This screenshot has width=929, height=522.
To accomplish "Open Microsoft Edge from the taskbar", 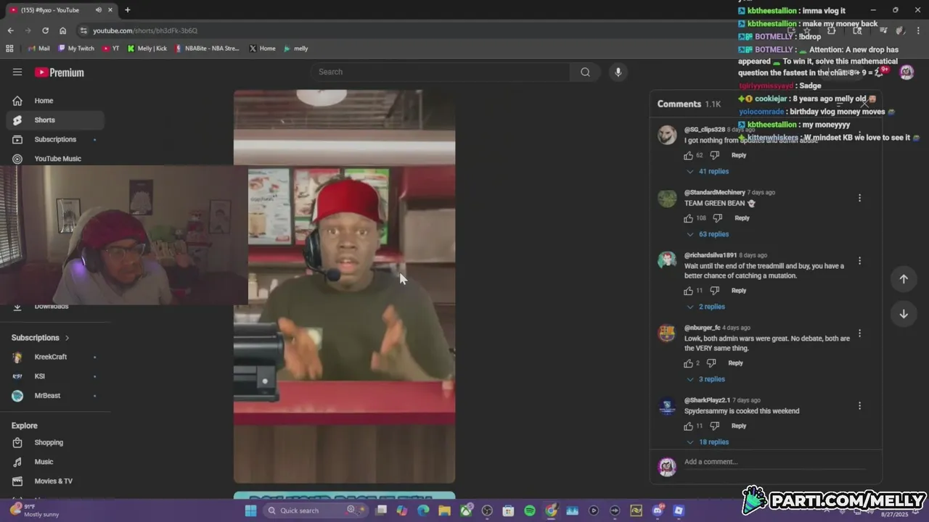I will 423,510.
